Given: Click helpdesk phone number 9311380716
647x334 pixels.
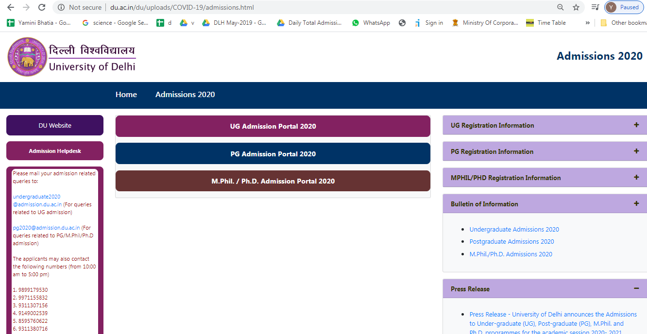Looking at the screenshot, I should coord(33,329).
